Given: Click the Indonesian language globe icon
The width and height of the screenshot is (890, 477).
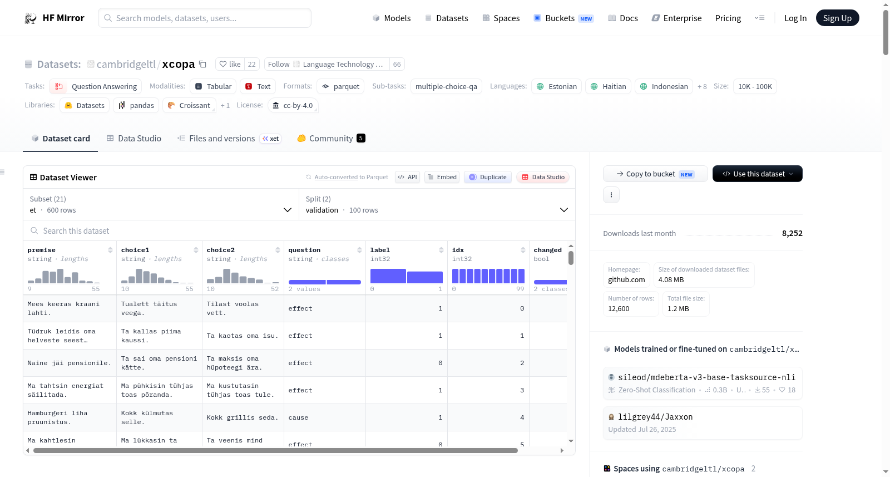Looking at the screenshot, I should (644, 86).
